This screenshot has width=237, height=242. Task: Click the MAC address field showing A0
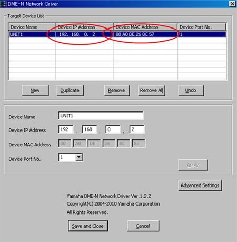point(80,144)
